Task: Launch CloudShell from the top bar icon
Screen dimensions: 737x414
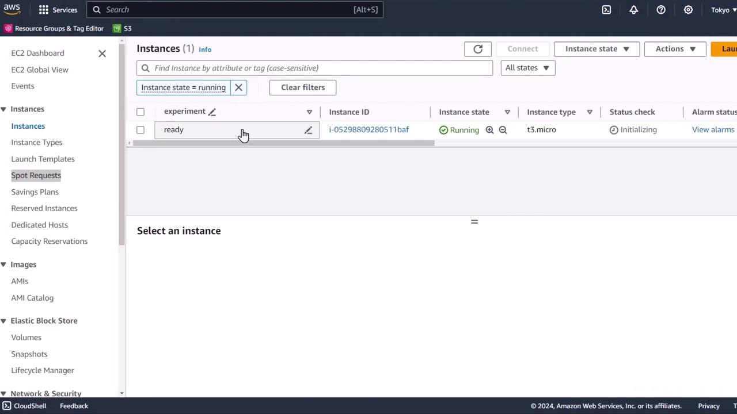Action: [606, 10]
